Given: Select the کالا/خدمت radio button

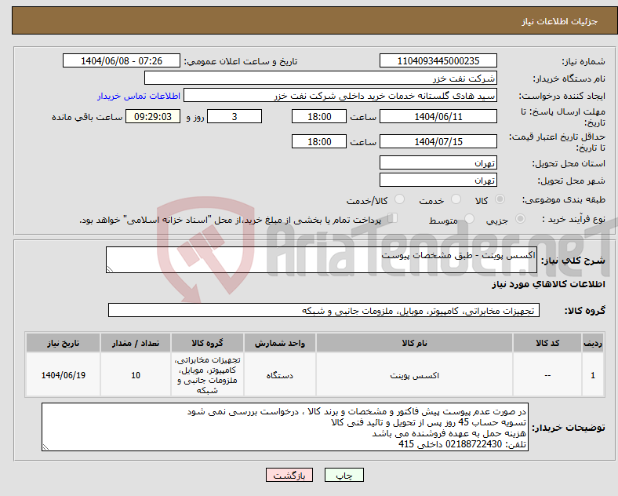Looking at the screenshot, I should (400, 199).
